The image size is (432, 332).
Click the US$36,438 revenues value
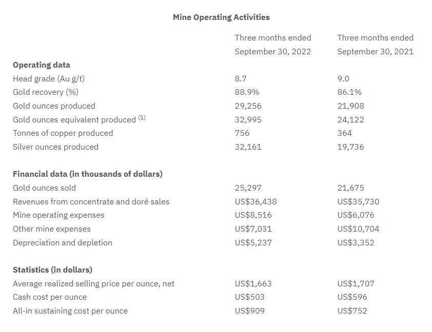256,202
